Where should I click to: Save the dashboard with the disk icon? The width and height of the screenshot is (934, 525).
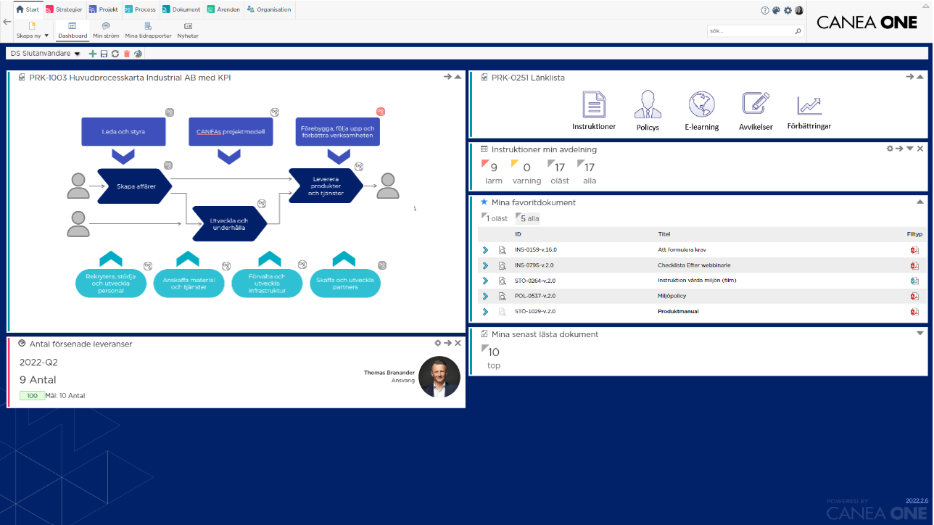104,54
